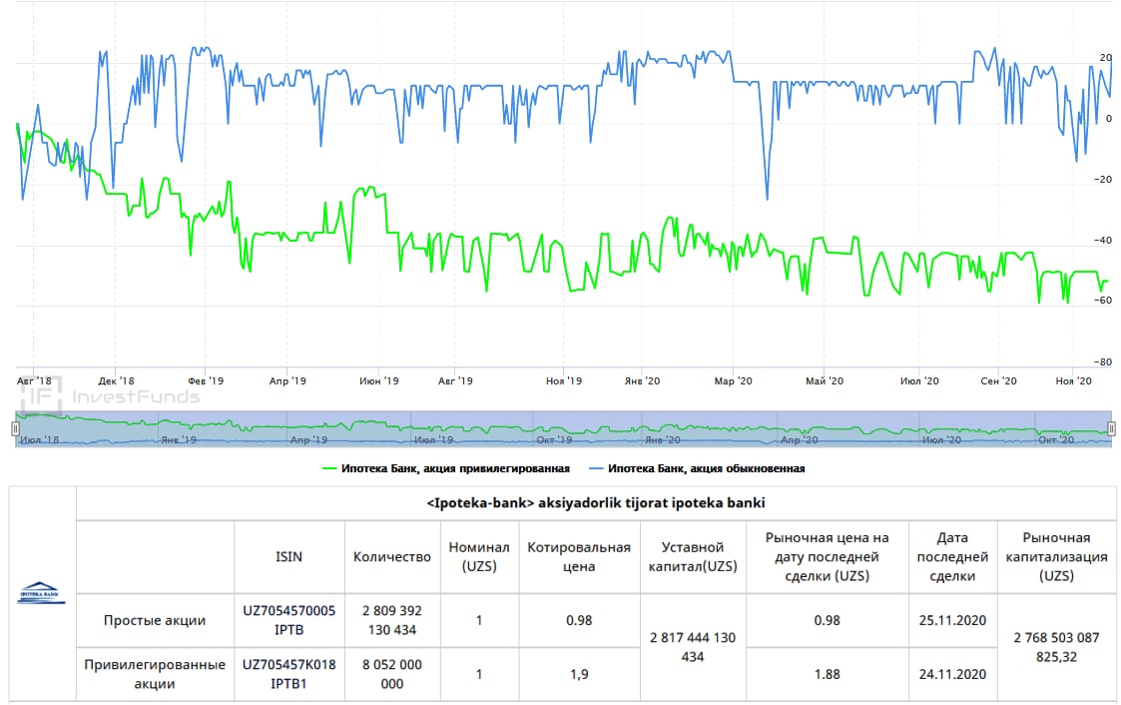Click the ISIN UZ705457K018 IPTB1 cell
Screen dimensions: 1121x705
tap(288, 673)
